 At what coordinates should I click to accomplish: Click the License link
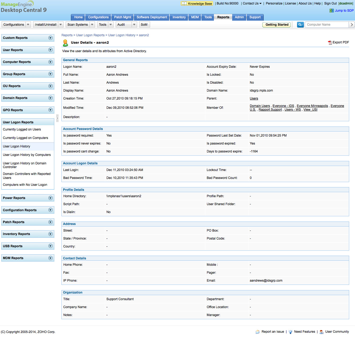(x=290, y=3)
